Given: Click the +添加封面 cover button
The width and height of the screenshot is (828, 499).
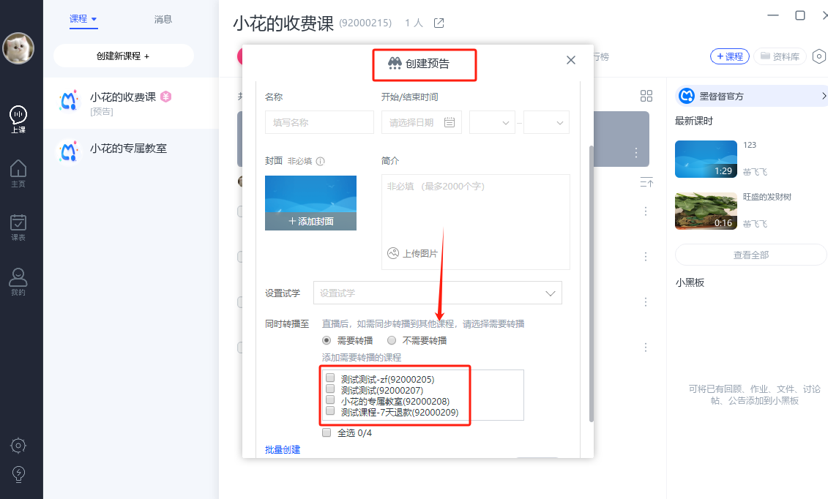Looking at the screenshot, I should pyautogui.click(x=310, y=221).
